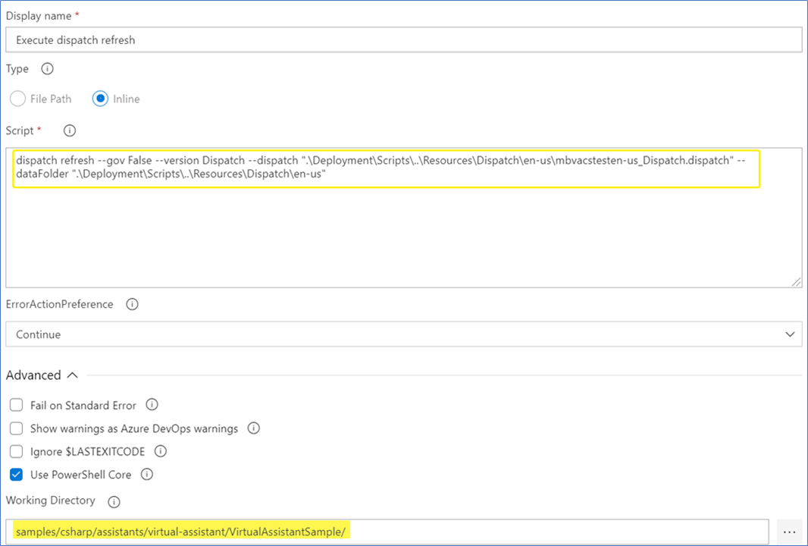Click the Display name input field

404,39
